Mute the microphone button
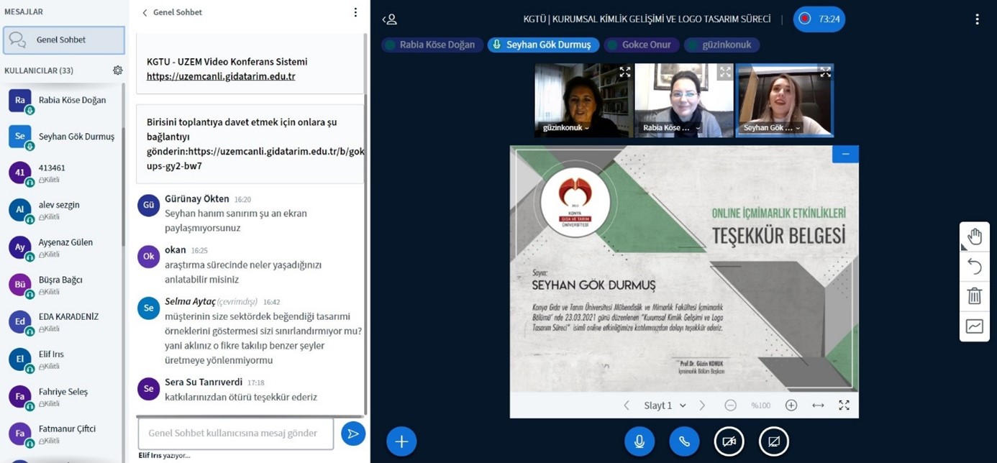This screenshot has height=463, width=997. click(x=639, y=441)
